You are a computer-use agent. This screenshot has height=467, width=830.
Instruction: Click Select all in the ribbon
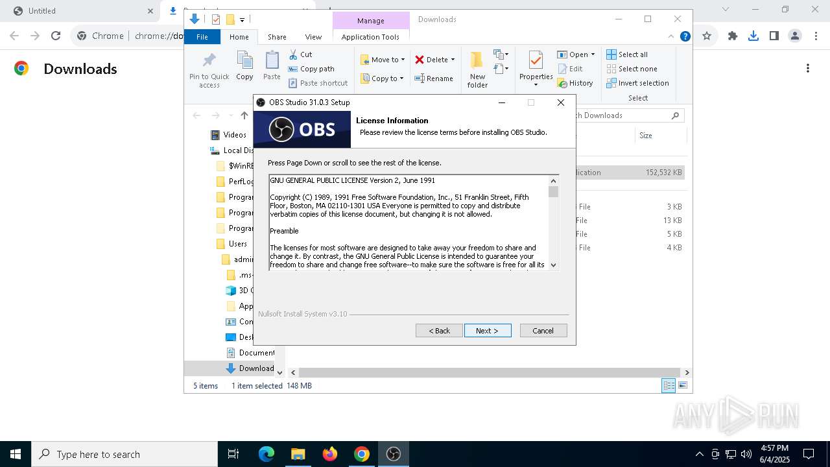tap(627, 54)
